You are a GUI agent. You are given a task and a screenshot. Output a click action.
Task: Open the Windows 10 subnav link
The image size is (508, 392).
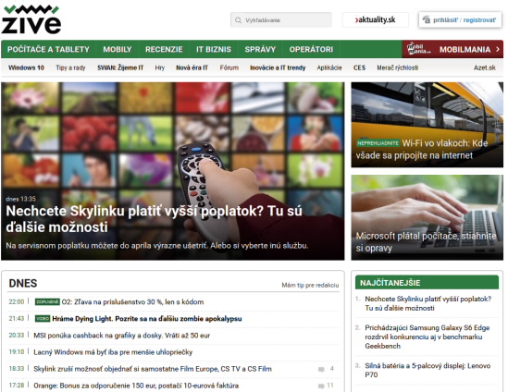(x=26, y=67)
